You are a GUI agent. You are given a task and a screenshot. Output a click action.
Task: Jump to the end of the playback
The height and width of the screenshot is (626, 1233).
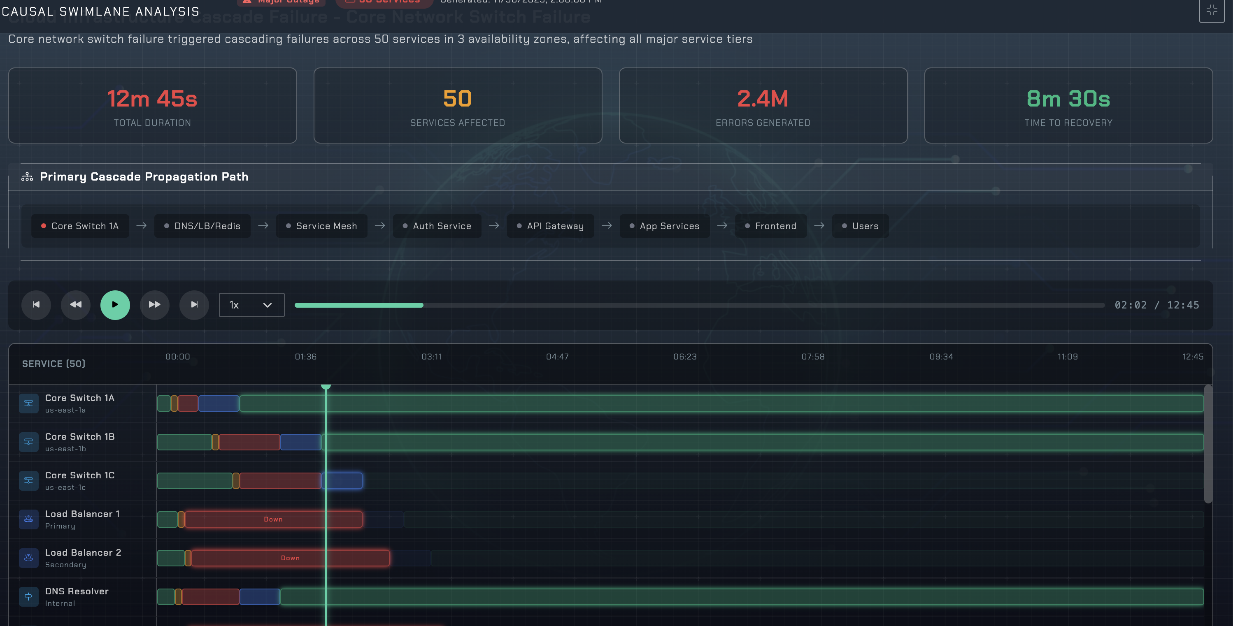[x=194, y=305]
